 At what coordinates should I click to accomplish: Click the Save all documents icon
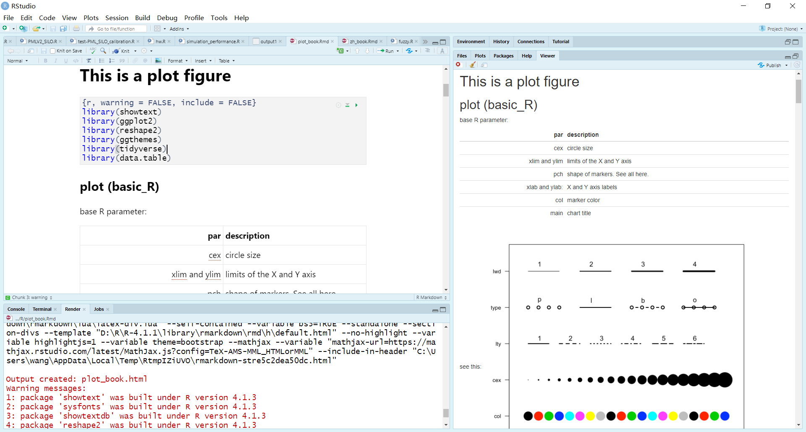63,29
